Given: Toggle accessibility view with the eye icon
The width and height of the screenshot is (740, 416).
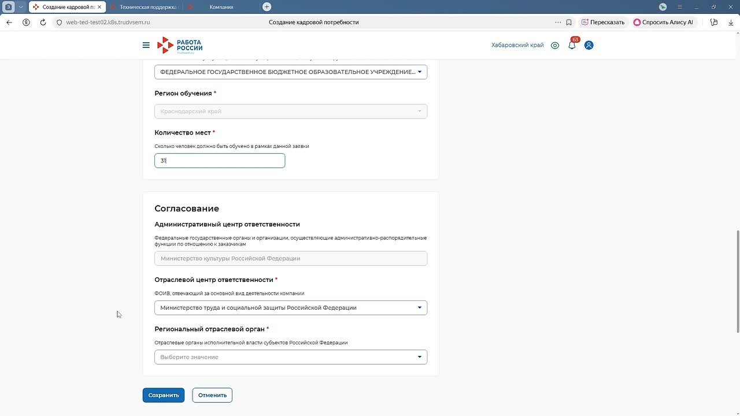Looking at the screenshot, I should point(555,45).
